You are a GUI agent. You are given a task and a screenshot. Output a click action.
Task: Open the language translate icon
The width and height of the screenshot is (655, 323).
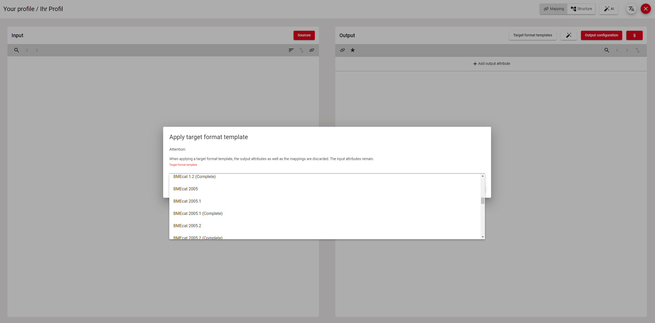tap(631, 9)
